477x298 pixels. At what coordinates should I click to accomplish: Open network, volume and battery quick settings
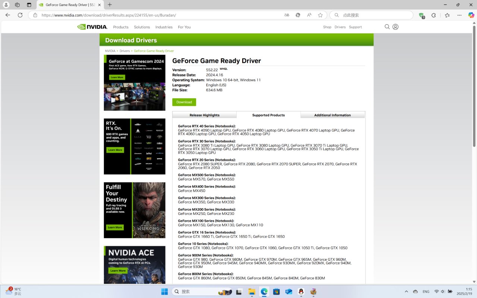click(x=444, y=291)
